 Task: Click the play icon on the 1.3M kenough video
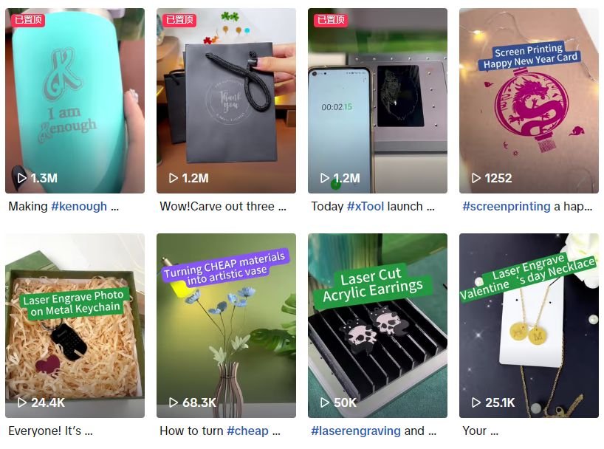pyautogui.click(x=22, y=178)
